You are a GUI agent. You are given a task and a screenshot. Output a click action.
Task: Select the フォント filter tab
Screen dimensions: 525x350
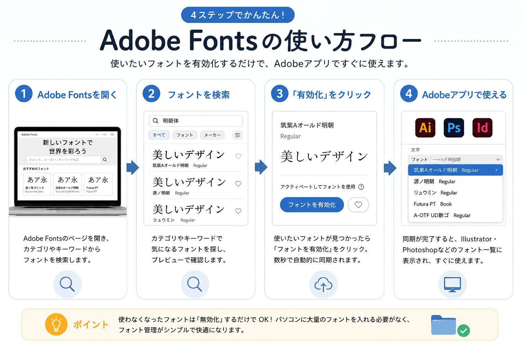point(185,135)
